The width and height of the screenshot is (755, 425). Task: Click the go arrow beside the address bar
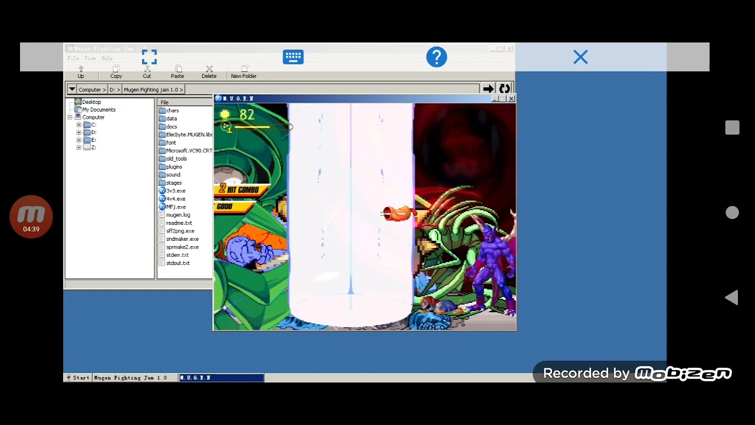pos(488,89)
